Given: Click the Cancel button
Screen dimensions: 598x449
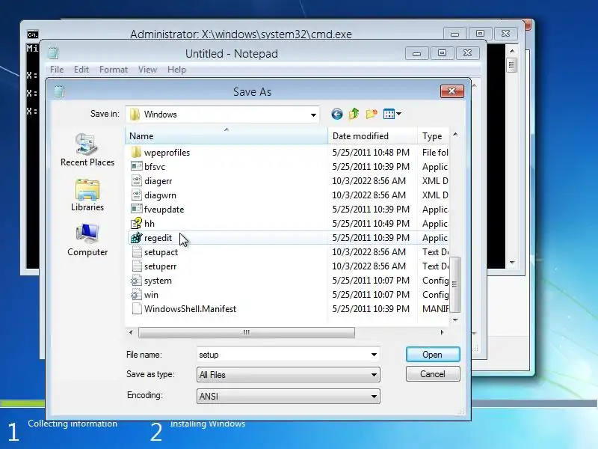Looking at the screenshot, I should (433, 373).
